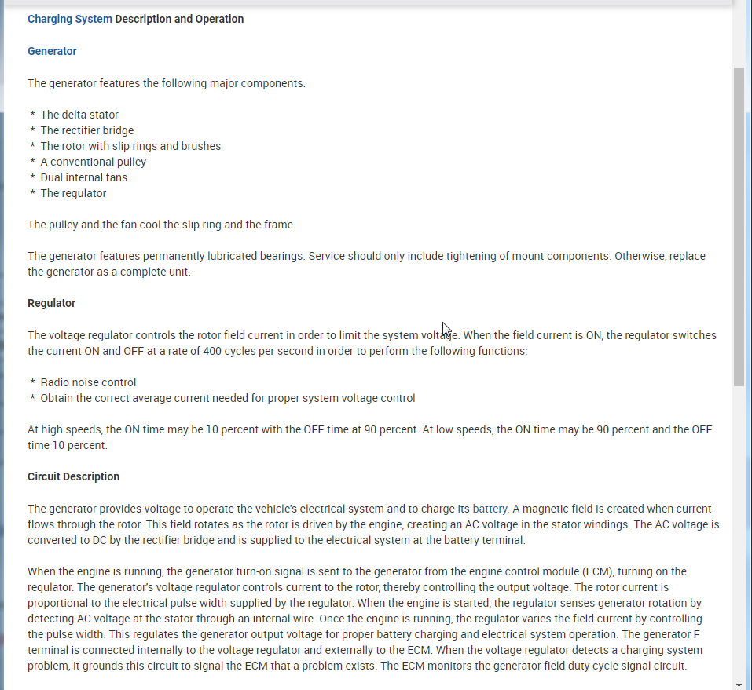This screenshot has width=752, height=690.
Task: Click the 'Obtain the correct average current' bullet
Action: [x=227, y=398]
